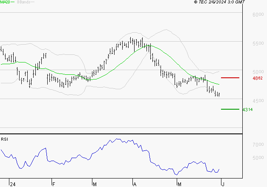Click the TEC 2/6/2024 copyright timestamp

click(x=219, y=2)
